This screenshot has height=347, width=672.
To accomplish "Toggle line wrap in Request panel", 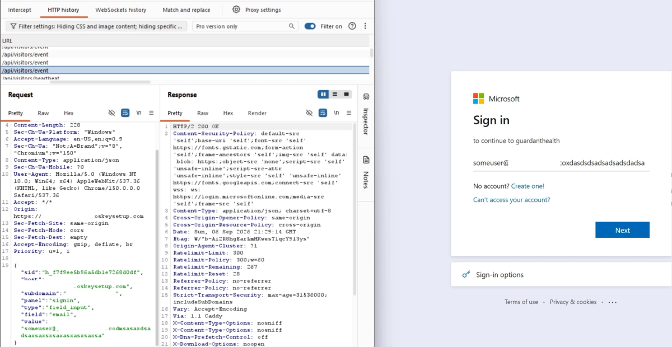I will tap(125, 113).
